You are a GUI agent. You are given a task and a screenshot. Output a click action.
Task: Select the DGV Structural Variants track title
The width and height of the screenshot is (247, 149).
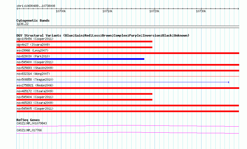103,35
